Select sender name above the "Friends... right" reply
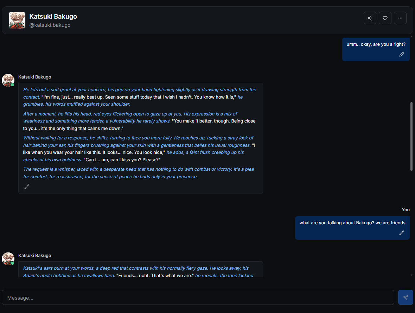This screenshot has width=415, height=313. pyautogui.click(x=34, y=256)
